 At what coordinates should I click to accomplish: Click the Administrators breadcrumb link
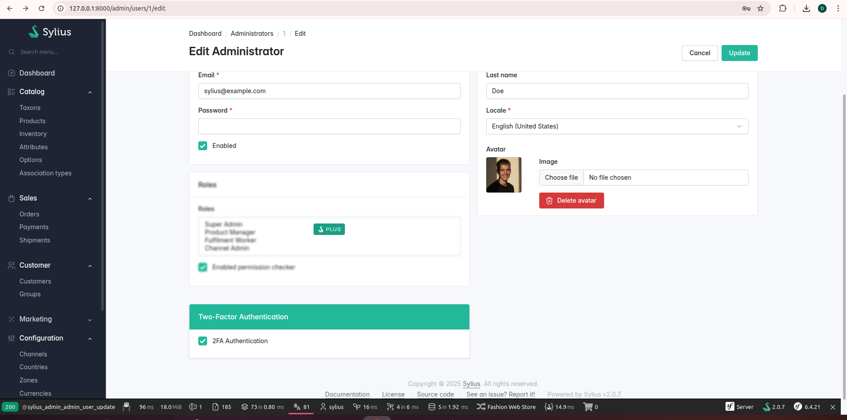click(x=252, y=34)
